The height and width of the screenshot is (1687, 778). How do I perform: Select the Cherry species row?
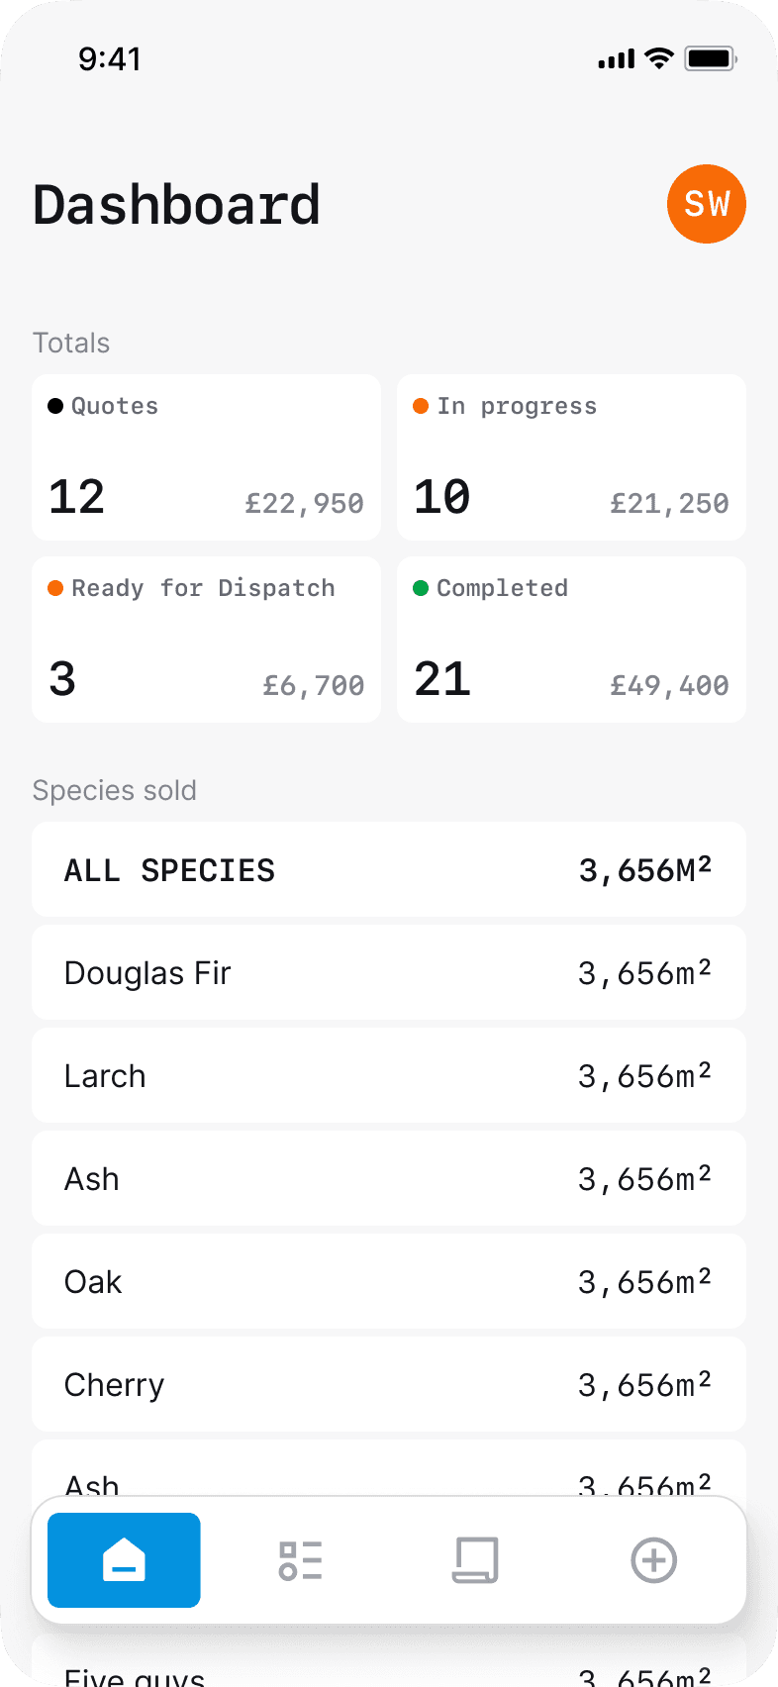[x=388, y=1385]
